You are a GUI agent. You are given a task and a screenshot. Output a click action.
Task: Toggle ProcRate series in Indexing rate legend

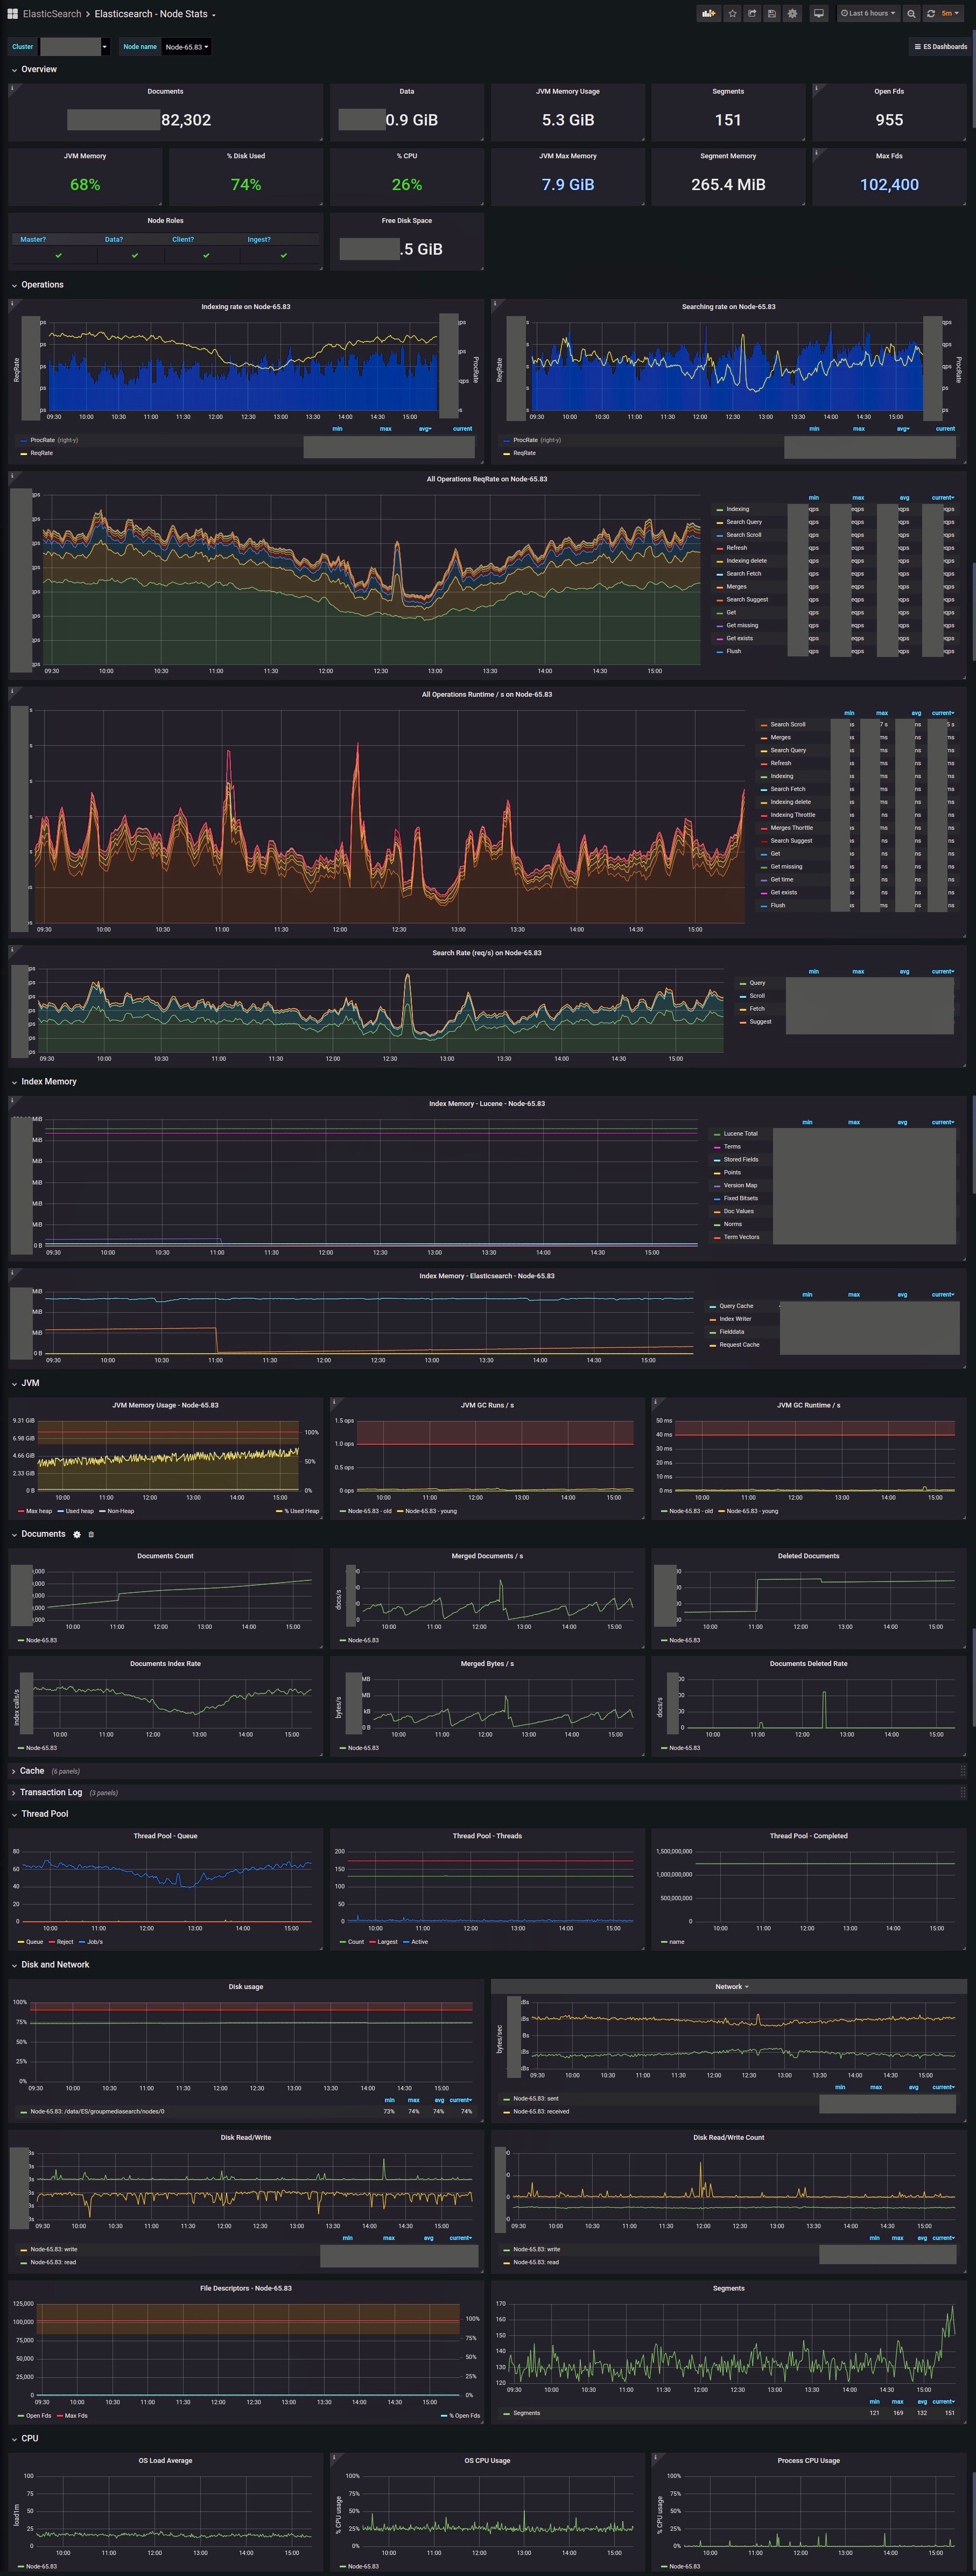[x=42, y=440]
